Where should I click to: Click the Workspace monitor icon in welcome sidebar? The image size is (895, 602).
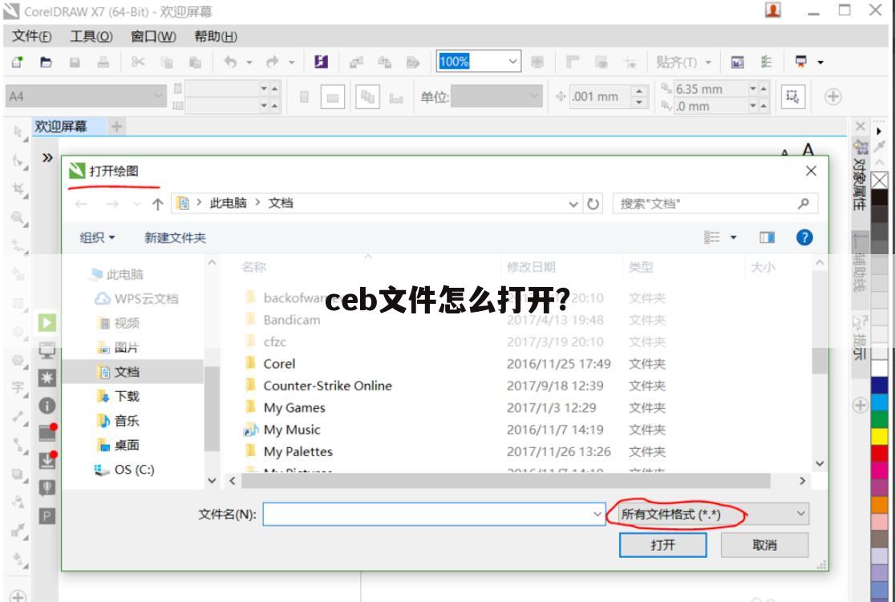pyautogui.click(x=47, y=349)
